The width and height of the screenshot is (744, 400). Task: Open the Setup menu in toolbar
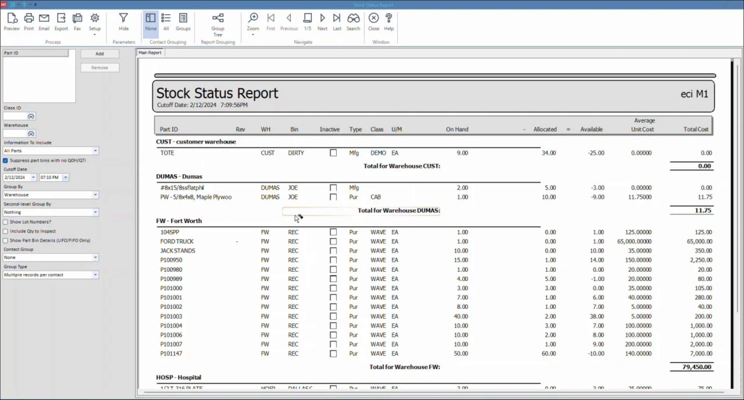(x=95, y=24)
